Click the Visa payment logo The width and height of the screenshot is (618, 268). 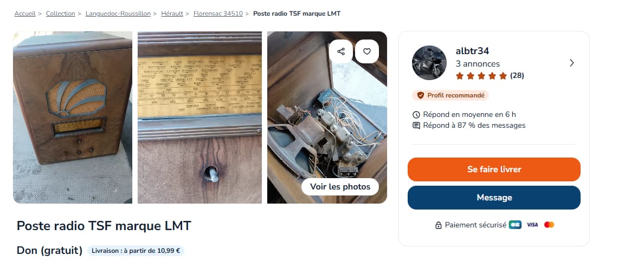coord(532,225)
